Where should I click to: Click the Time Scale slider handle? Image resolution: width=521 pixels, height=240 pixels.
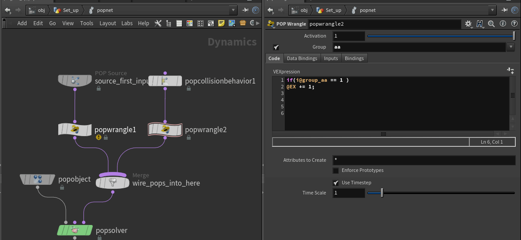[x=382, y=193]
